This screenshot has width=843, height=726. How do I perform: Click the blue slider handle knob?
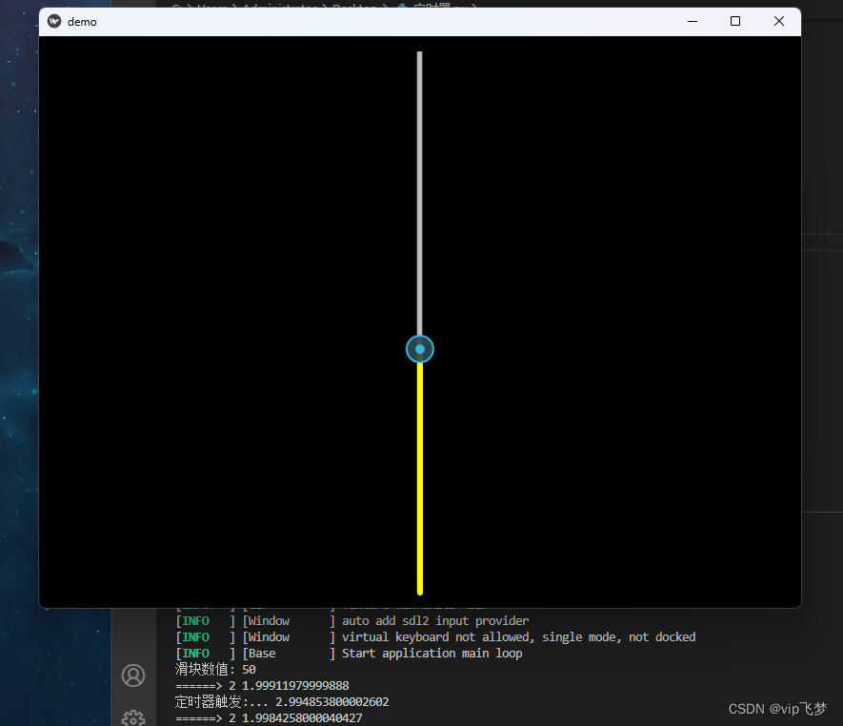pos(420,349)
